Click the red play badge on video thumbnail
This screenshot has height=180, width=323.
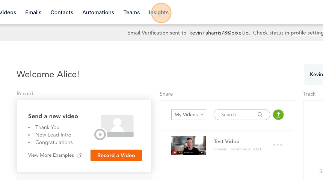tap(174, 152)
